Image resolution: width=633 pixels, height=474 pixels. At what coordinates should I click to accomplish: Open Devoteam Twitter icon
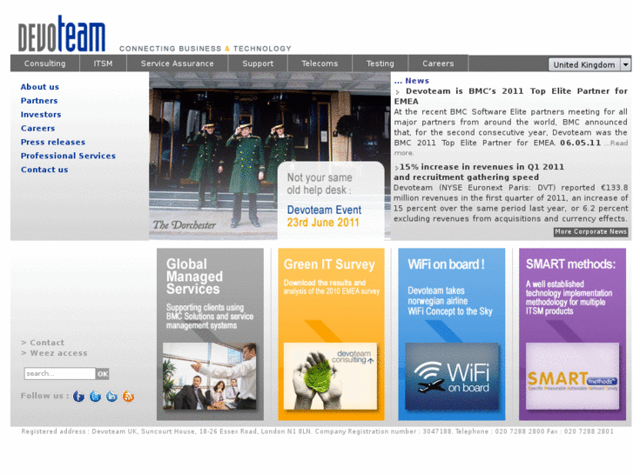coord(95,397)
